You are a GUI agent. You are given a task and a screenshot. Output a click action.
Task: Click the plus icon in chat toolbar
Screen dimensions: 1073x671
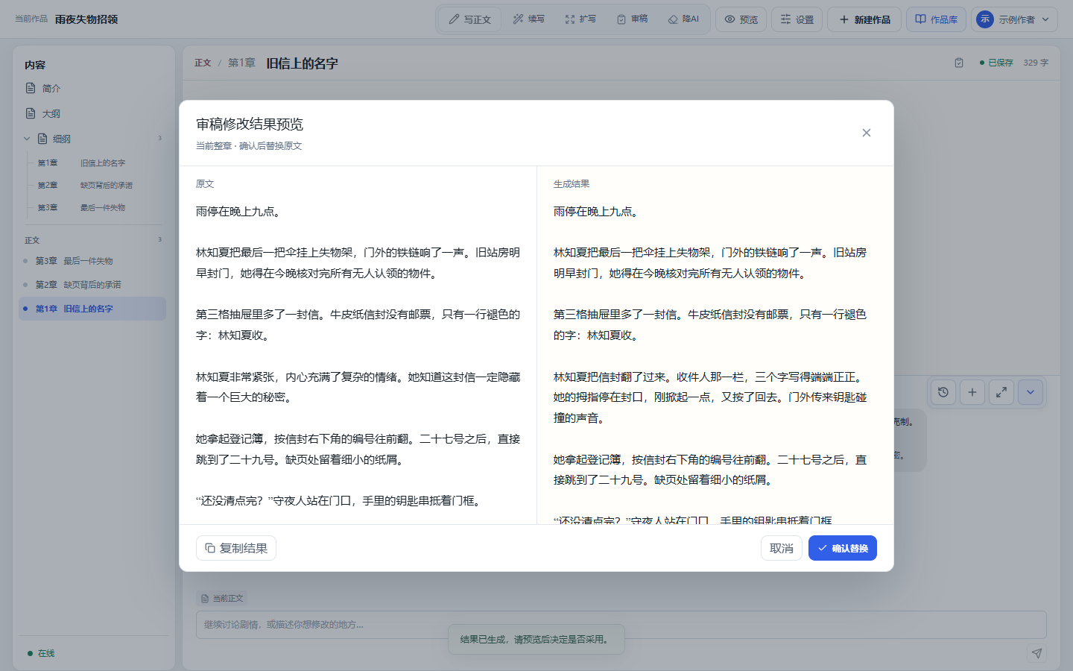pos(972,392)
